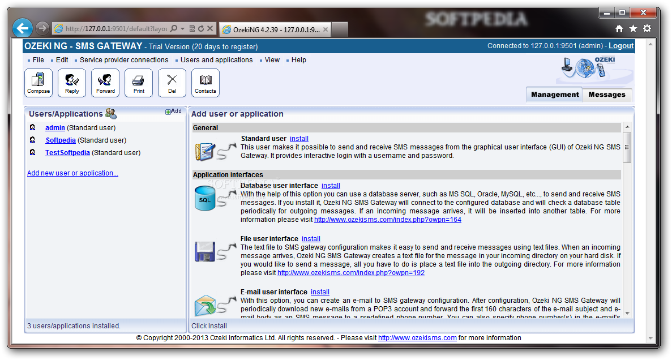Open the TestSoftpedia user link
The width and height of the screenshot is (672, 360).
point(67,153)
